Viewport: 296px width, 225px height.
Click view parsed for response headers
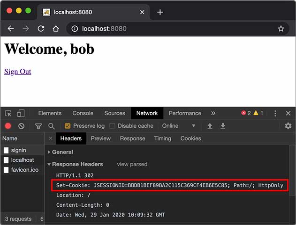coord(132,164)
